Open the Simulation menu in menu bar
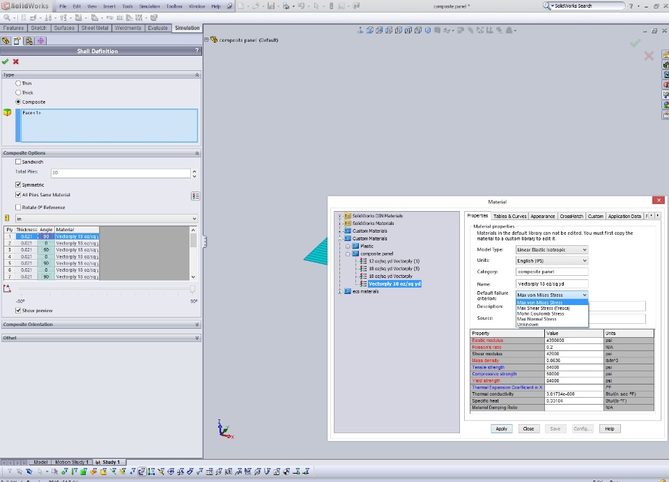The width and height of the screenshot is (669, 482). (x=149, y=6)
